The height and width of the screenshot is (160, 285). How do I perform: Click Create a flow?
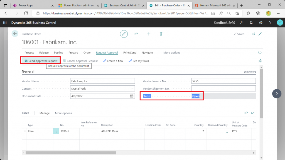click(113, 61)
